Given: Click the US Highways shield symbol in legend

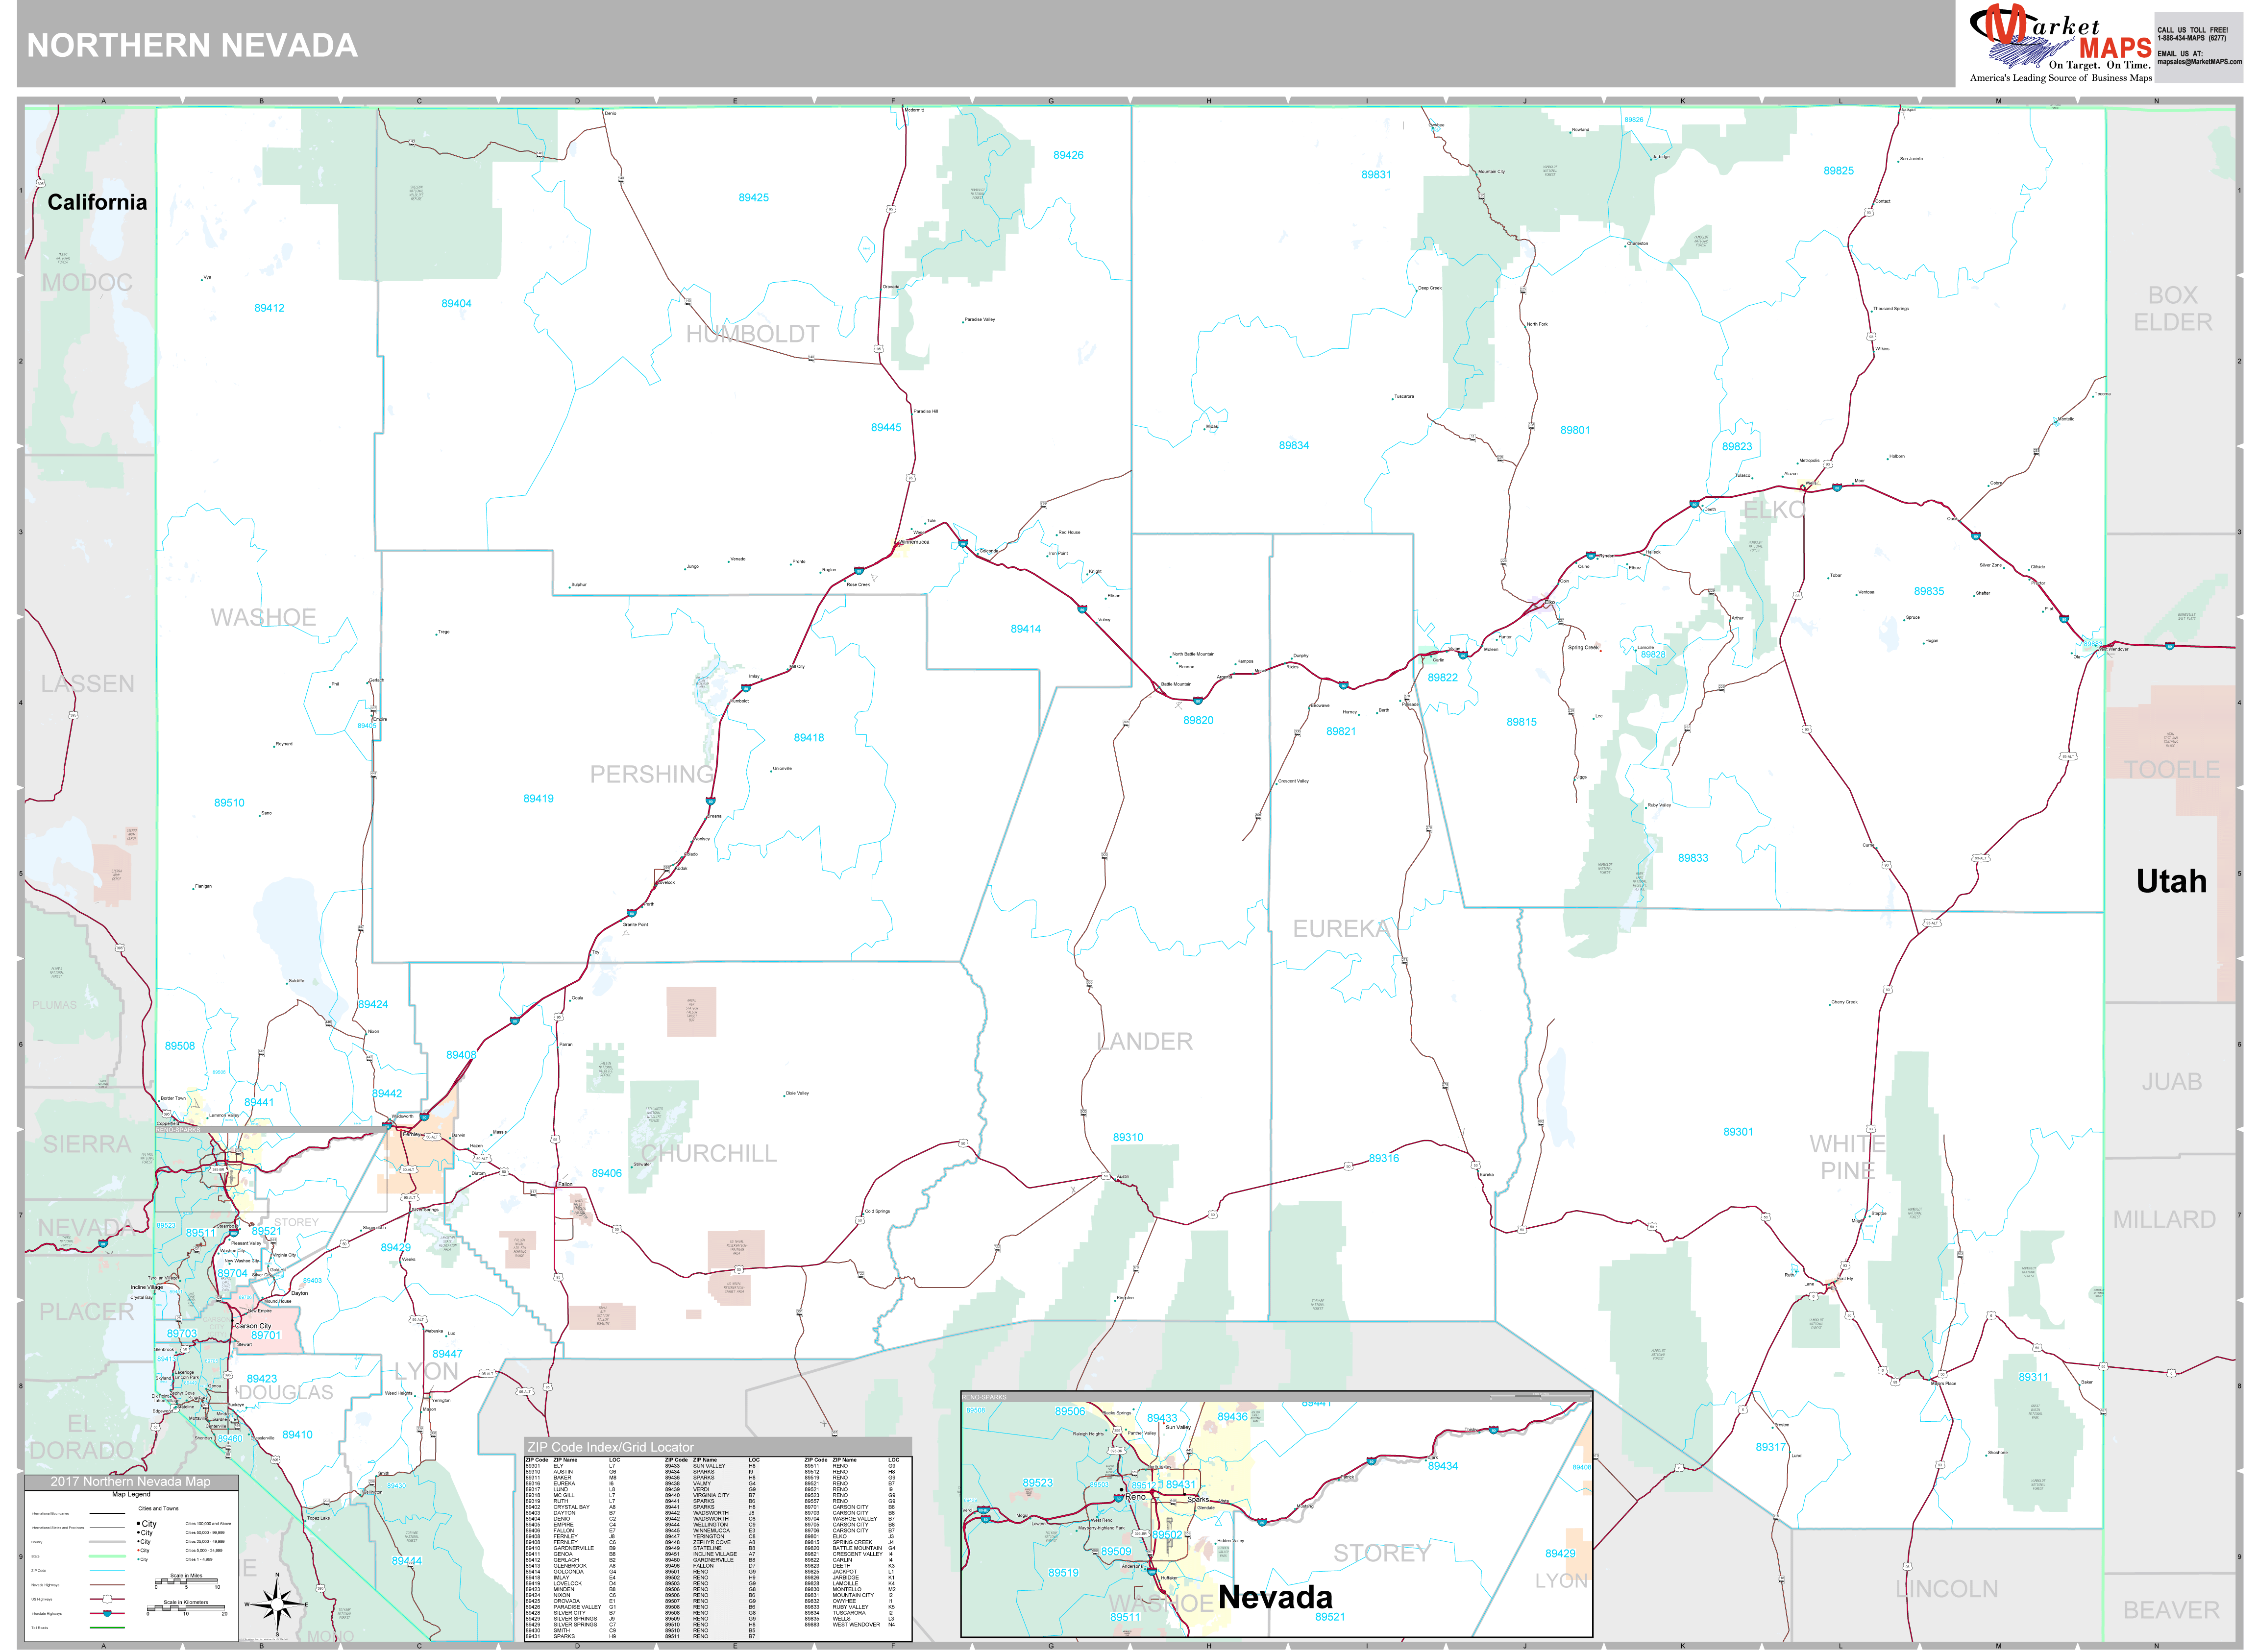Looking at the screenshot, I should [107, 1599].
